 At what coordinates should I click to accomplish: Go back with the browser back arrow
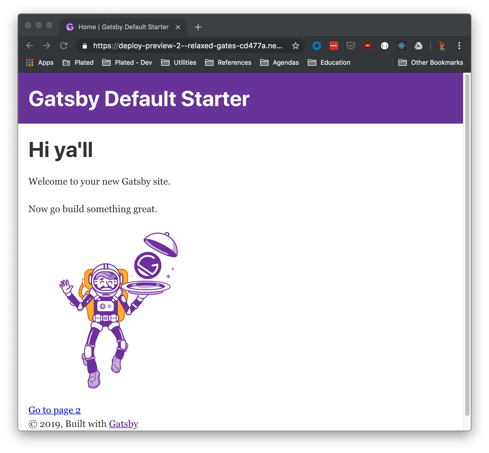(30, 46)
